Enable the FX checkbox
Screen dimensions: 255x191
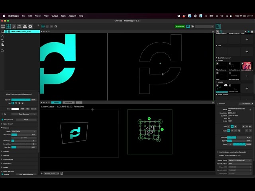click(2, 114)
